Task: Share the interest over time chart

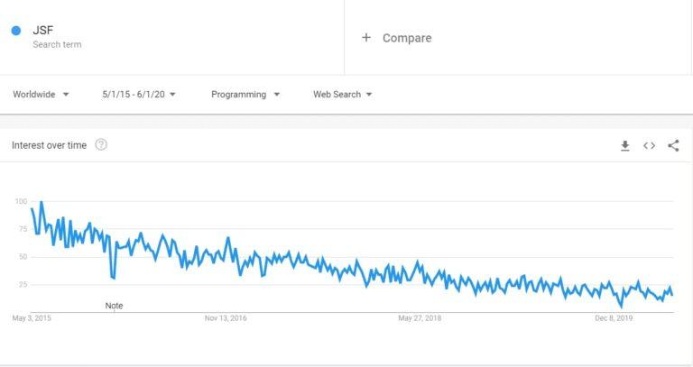Action: pos(673,146)
